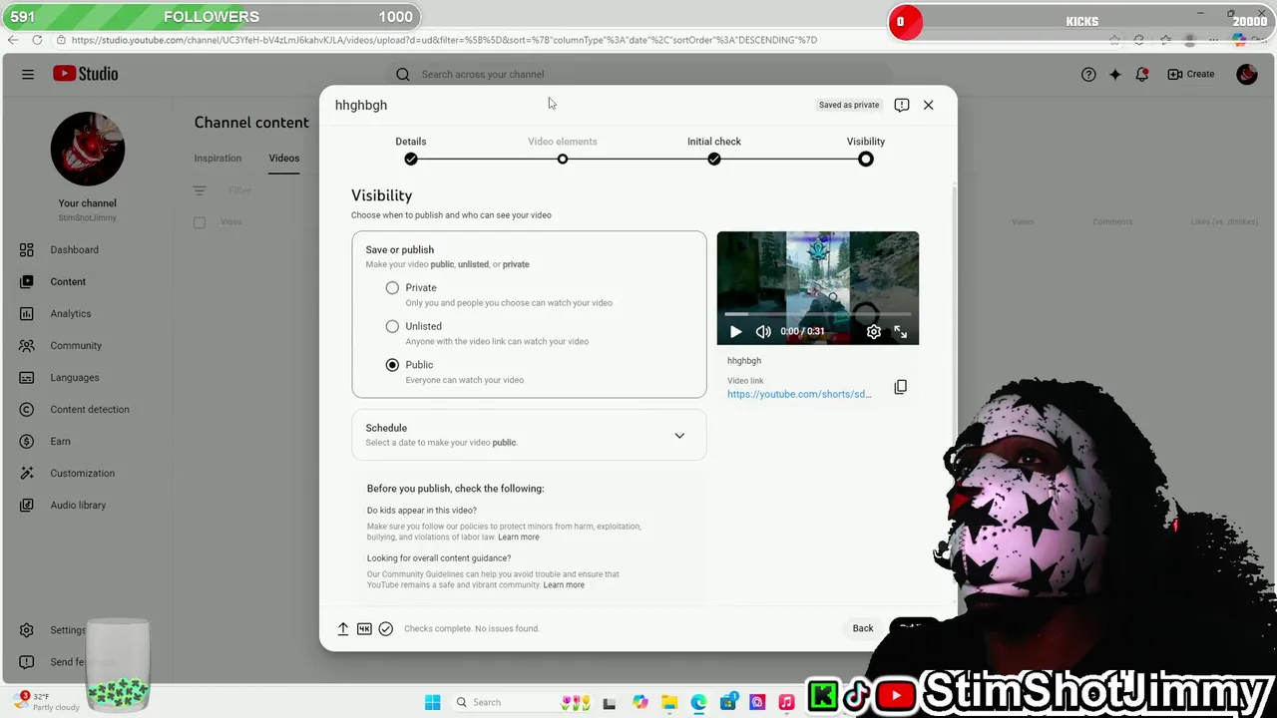Go to the YouTube Studio logo home
This screenshot has height=718, width=1277.
tap(86, 74)
